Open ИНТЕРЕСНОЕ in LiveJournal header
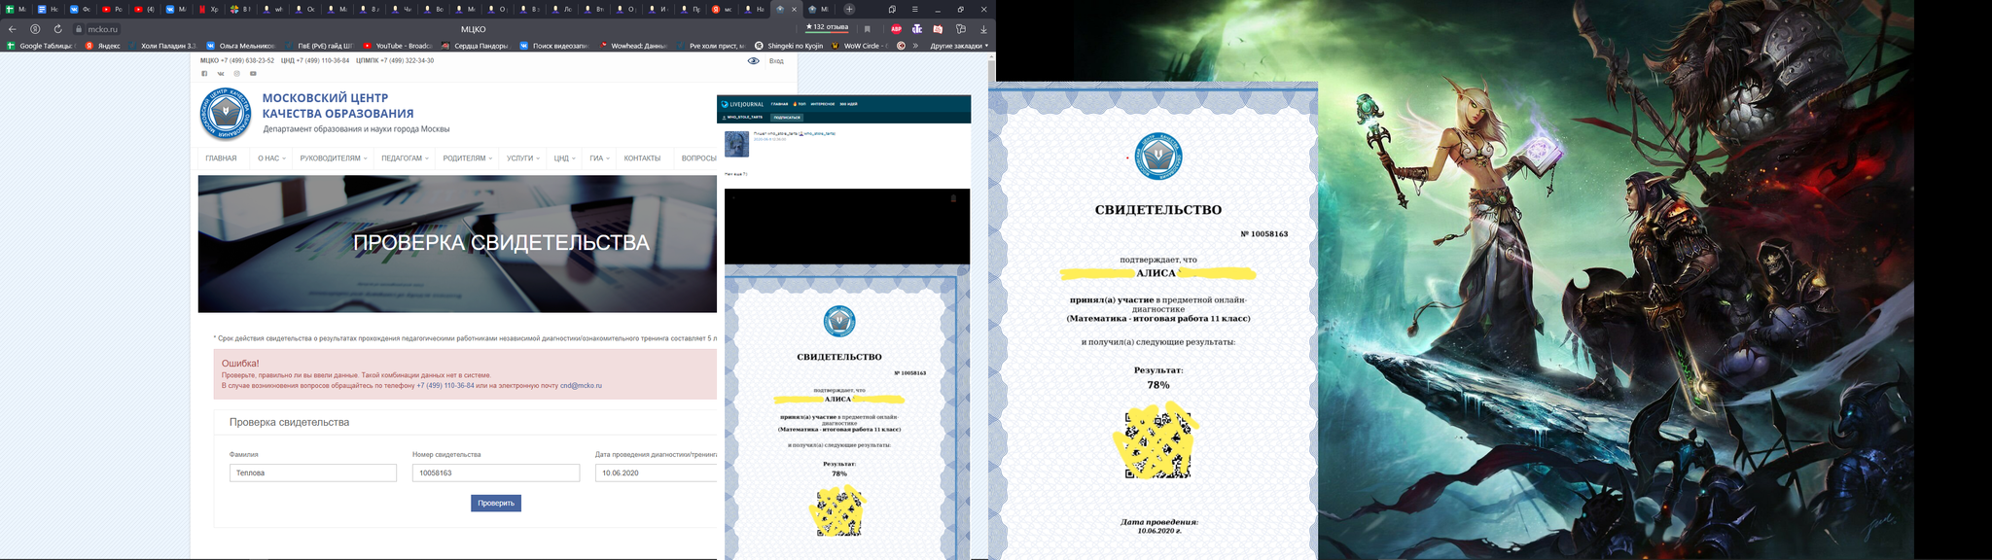The width and height of the screenshot is (1992, 560). (x=823, y=104)
